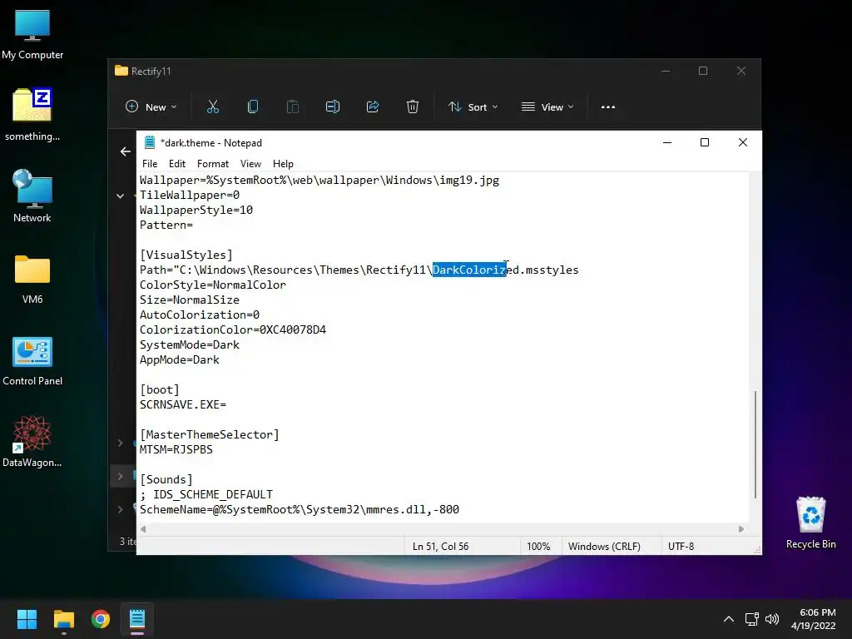The image size is (852, 639).
Task: Open Notepad View menu
Action: [x=250, y=164]
